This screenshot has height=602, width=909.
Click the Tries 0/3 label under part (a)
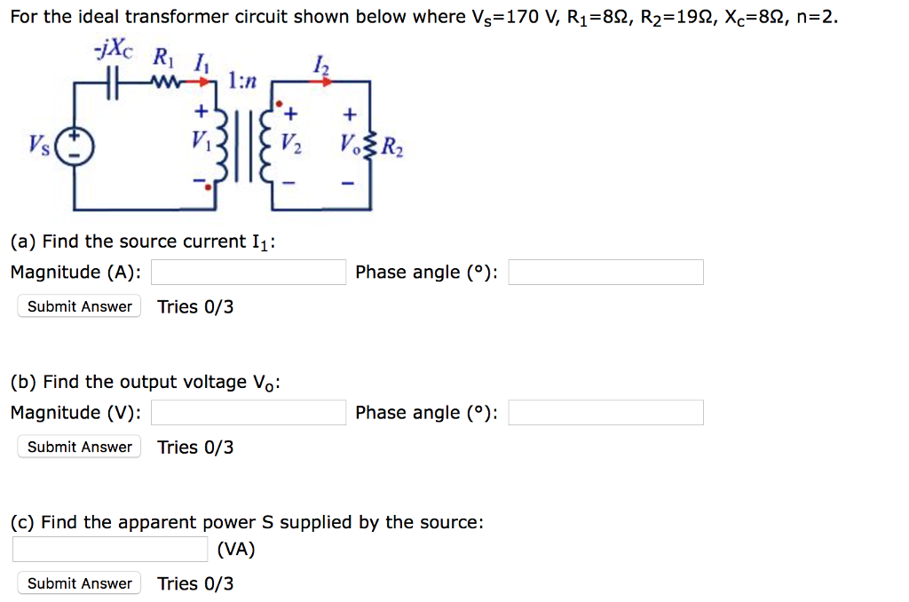tap(195, 306)
